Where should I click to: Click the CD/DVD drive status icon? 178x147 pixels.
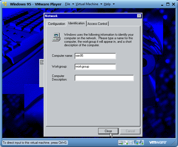(x=126, y=142)
